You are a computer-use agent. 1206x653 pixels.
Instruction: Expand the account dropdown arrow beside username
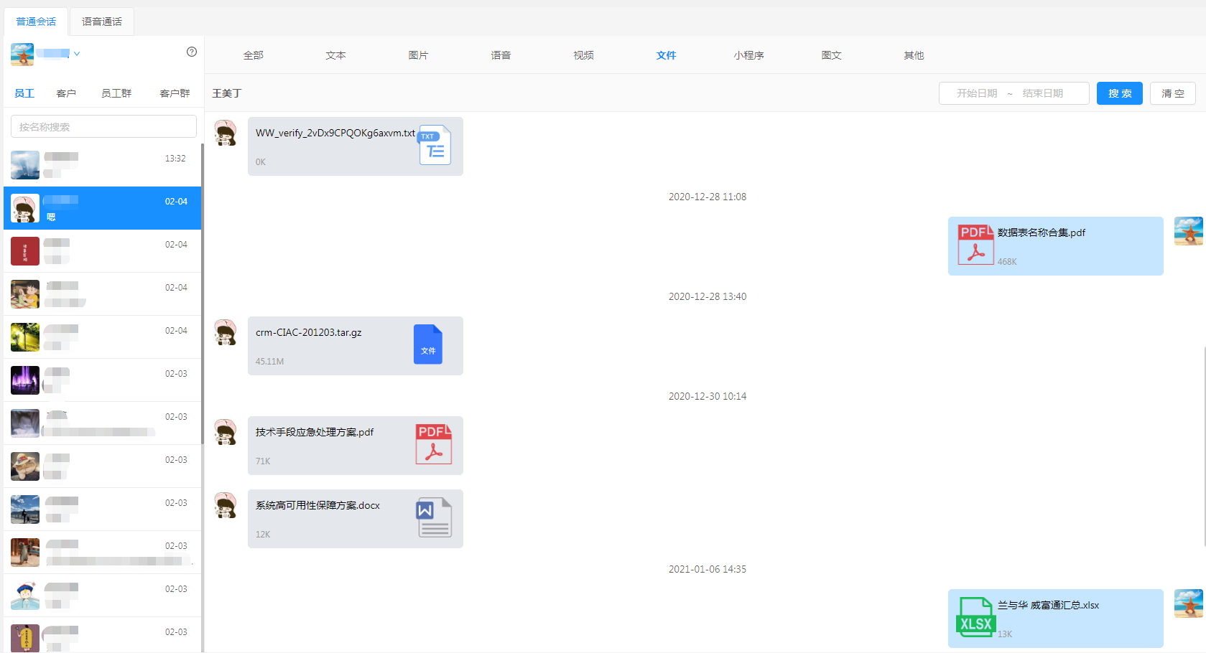click(x=77, y=54)
